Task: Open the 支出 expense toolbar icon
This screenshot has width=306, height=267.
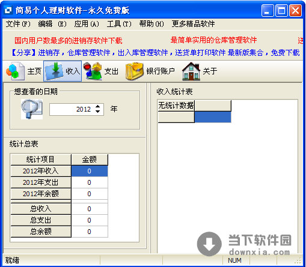Action: tap(101, 71)
